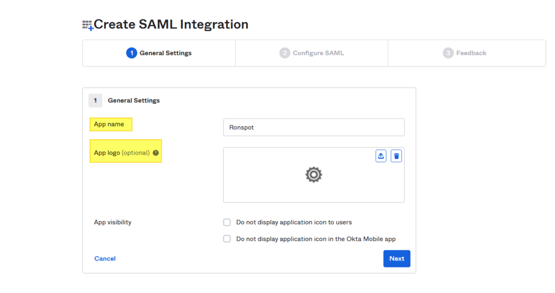Click the App logo help question icon
Screen dimensions: 555x293
(156, 153)
